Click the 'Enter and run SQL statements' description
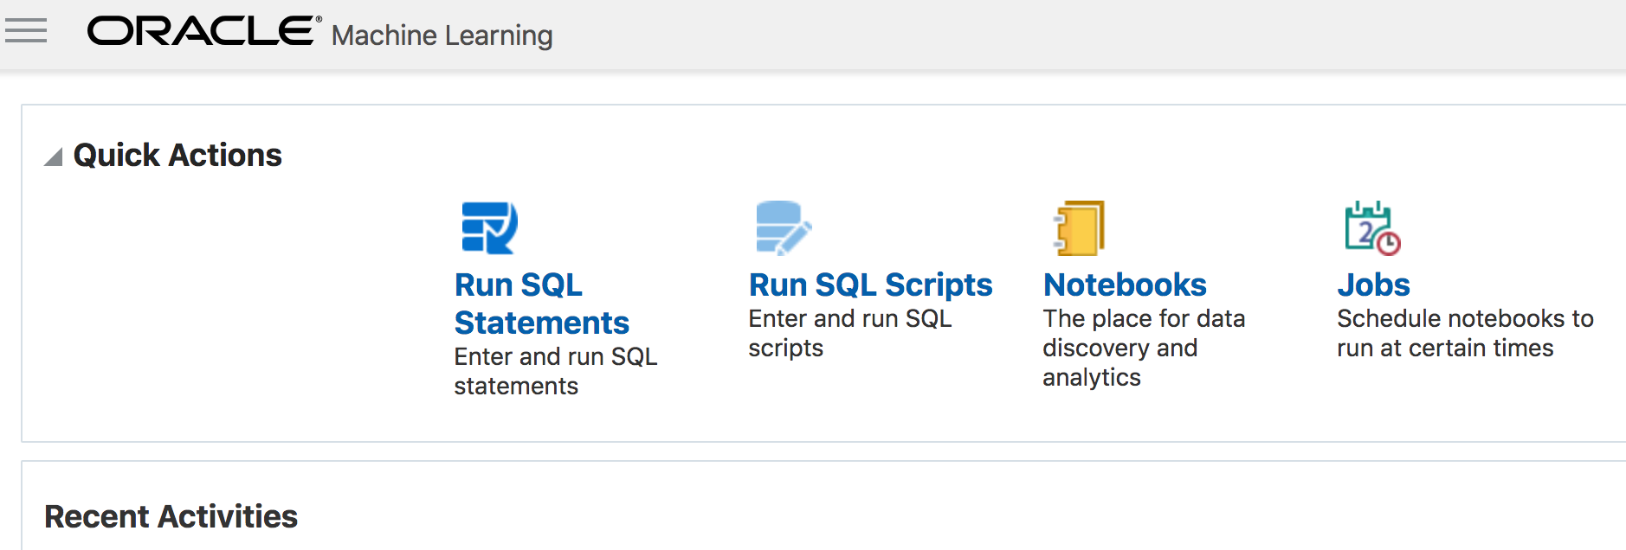This screenshot has width=1626, height=550. tap(555, 371)
